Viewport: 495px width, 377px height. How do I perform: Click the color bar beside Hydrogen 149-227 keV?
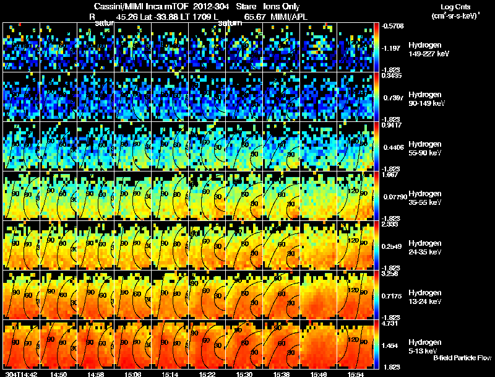376,48
